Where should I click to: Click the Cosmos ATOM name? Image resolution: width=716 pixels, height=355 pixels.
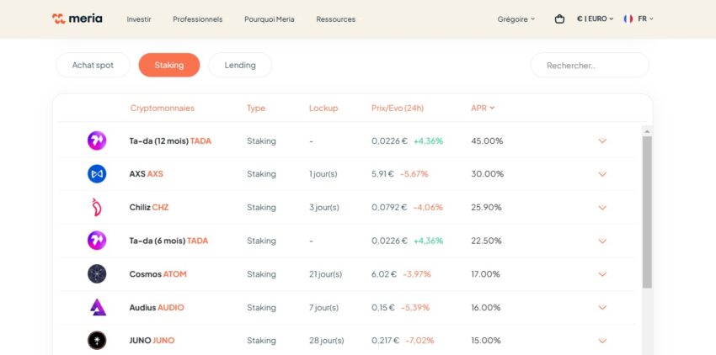coord(158,274)
